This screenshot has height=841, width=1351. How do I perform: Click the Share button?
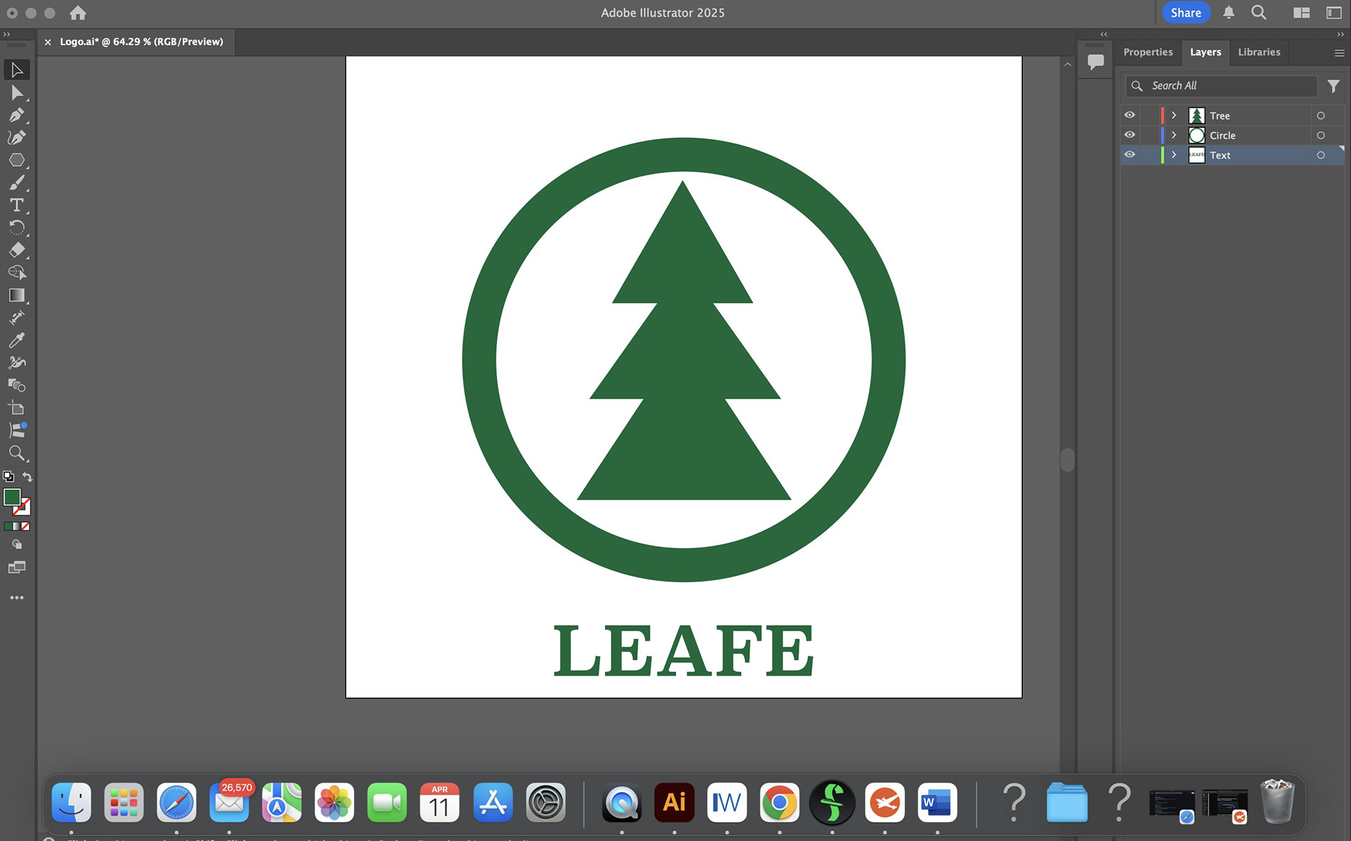[1186, 13]
